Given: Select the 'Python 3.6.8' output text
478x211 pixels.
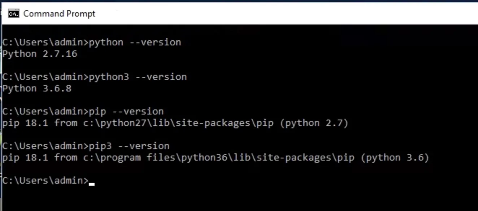Looking at the screenshot, I should [x=37, y=89].
